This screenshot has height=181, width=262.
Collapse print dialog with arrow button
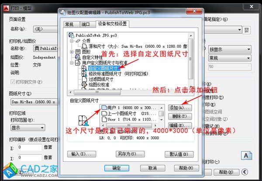tap(245, 172)
